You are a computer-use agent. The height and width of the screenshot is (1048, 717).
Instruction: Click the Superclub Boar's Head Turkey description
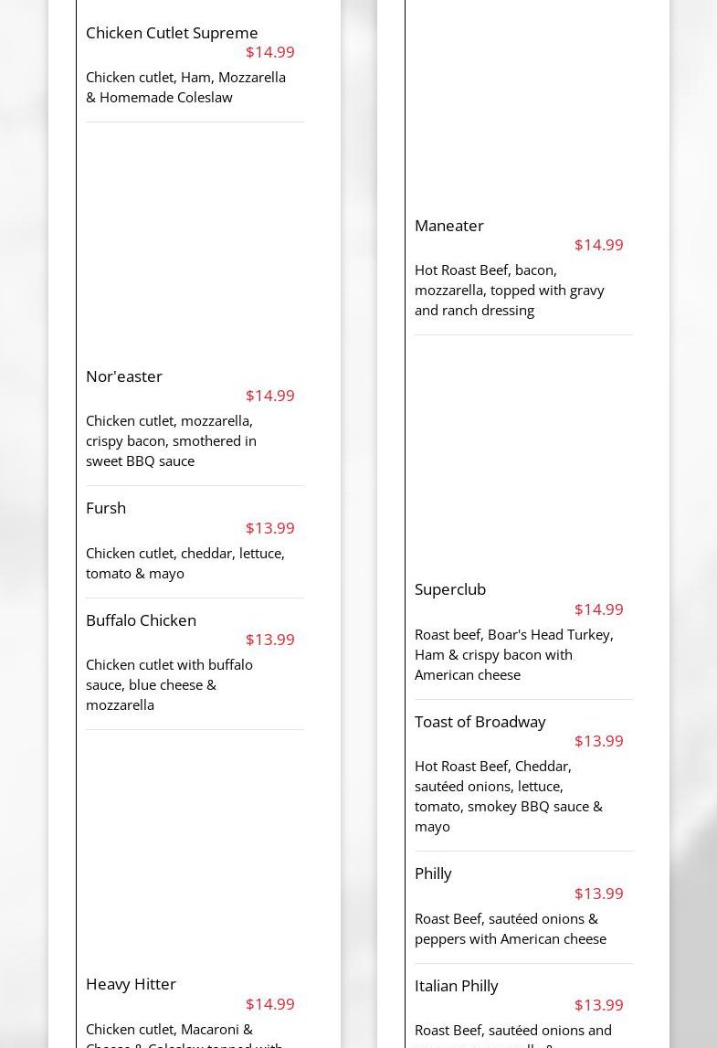pyautogui.click(x=513, y=654)
